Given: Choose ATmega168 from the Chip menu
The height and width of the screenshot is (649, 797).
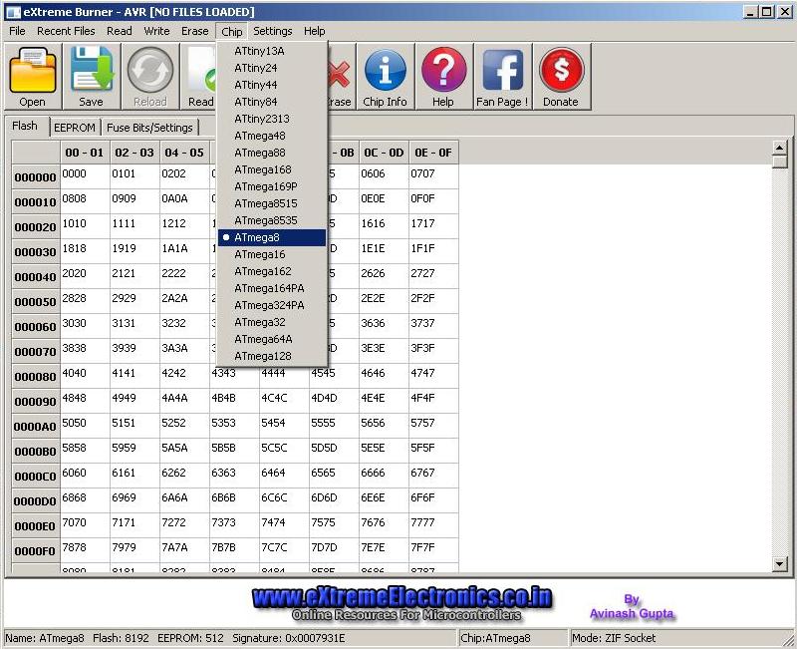Looking at the screenshot, I should [272, 169].
